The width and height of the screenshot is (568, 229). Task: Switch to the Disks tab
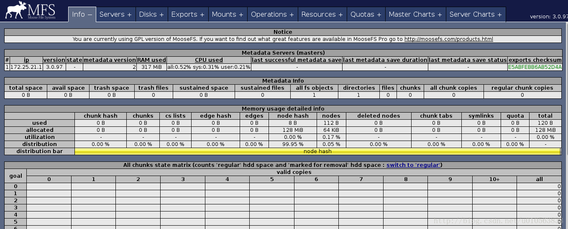tap(151, 14)
